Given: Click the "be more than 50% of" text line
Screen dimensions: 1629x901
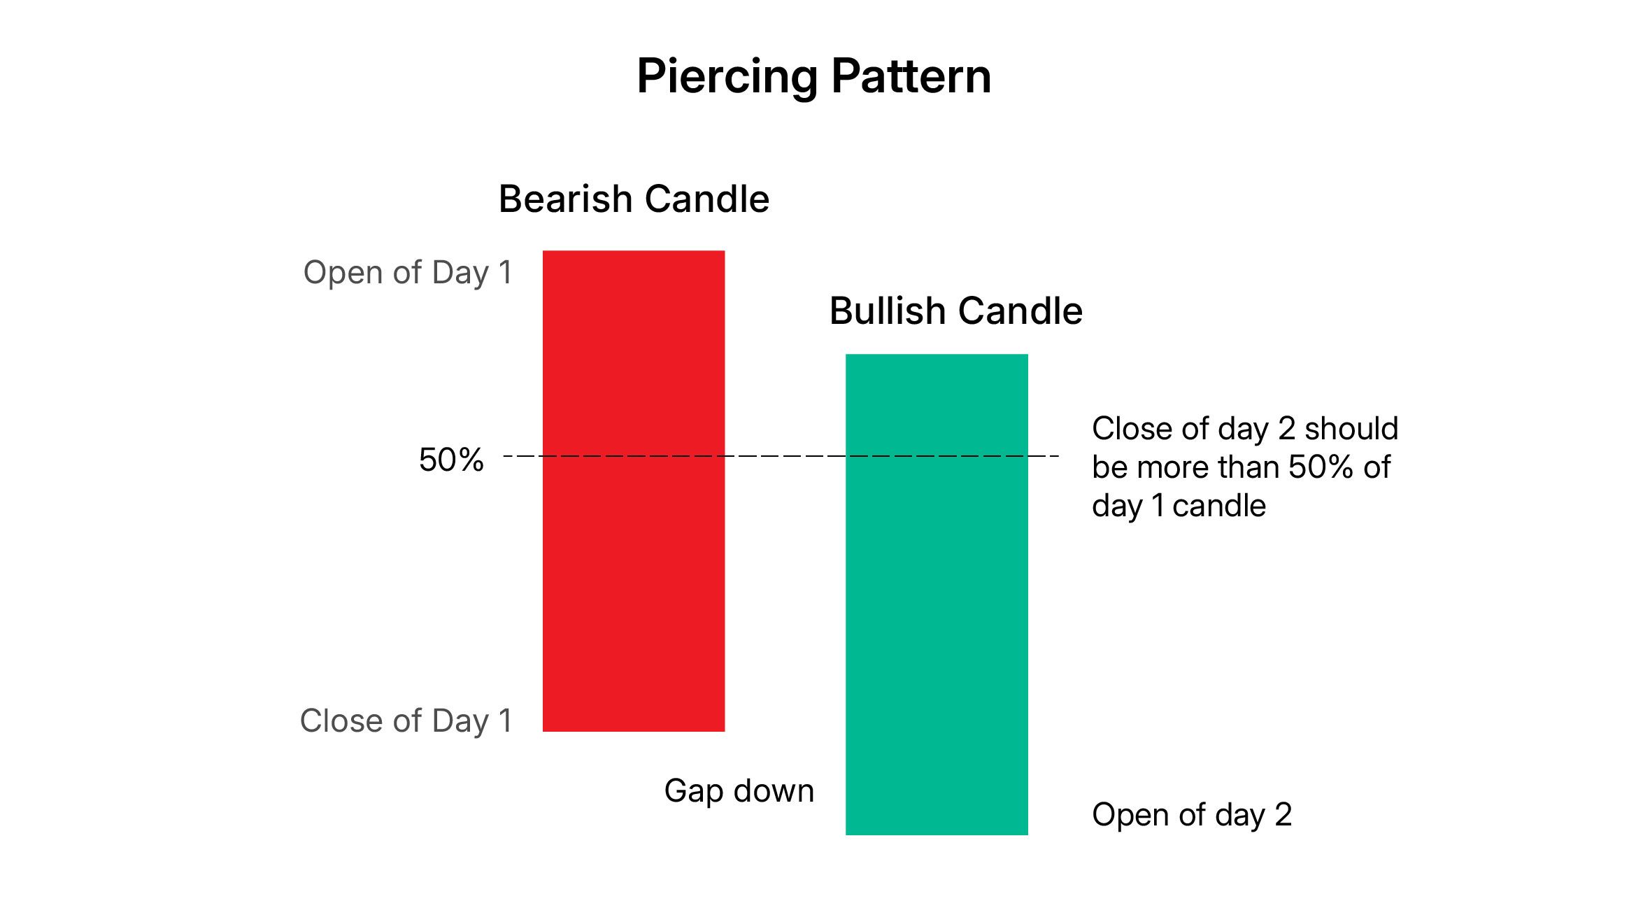Looking at the screenshot, I should pyautogui.click(x=1241, y=467).
